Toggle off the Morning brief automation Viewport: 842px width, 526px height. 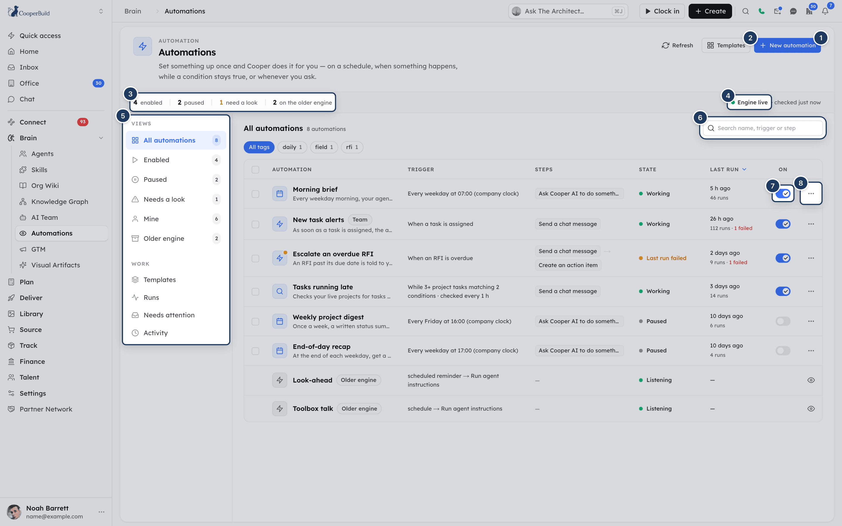tap(783, 193)
